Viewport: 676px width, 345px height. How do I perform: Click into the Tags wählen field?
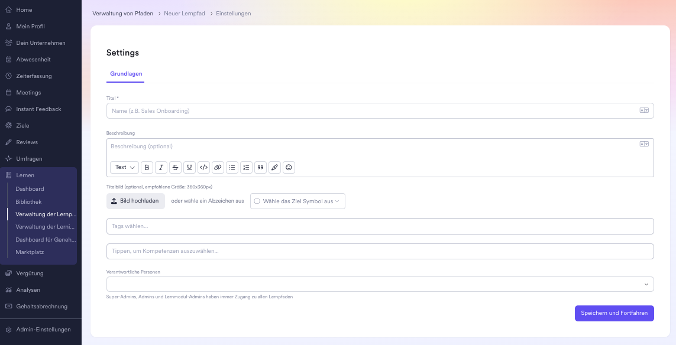click(x=380, y=226)
